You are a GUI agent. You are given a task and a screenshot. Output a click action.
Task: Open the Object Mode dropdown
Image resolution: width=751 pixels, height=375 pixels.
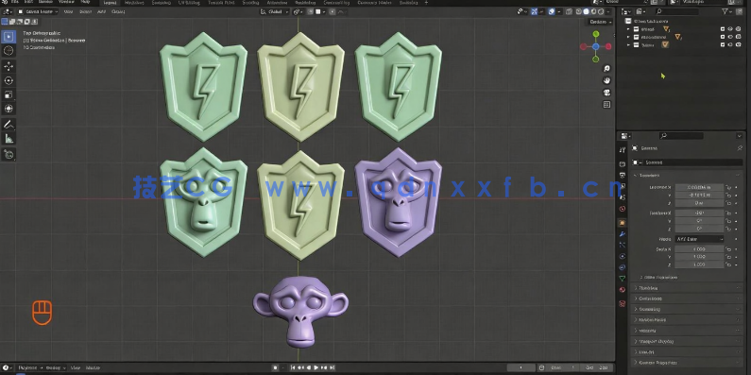[x=38, y=11]
